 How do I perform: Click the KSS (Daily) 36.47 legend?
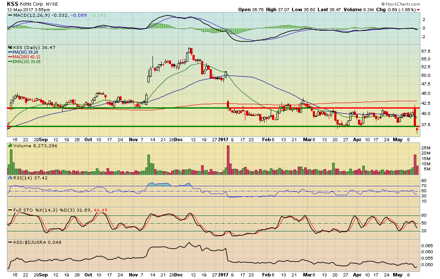34,47
